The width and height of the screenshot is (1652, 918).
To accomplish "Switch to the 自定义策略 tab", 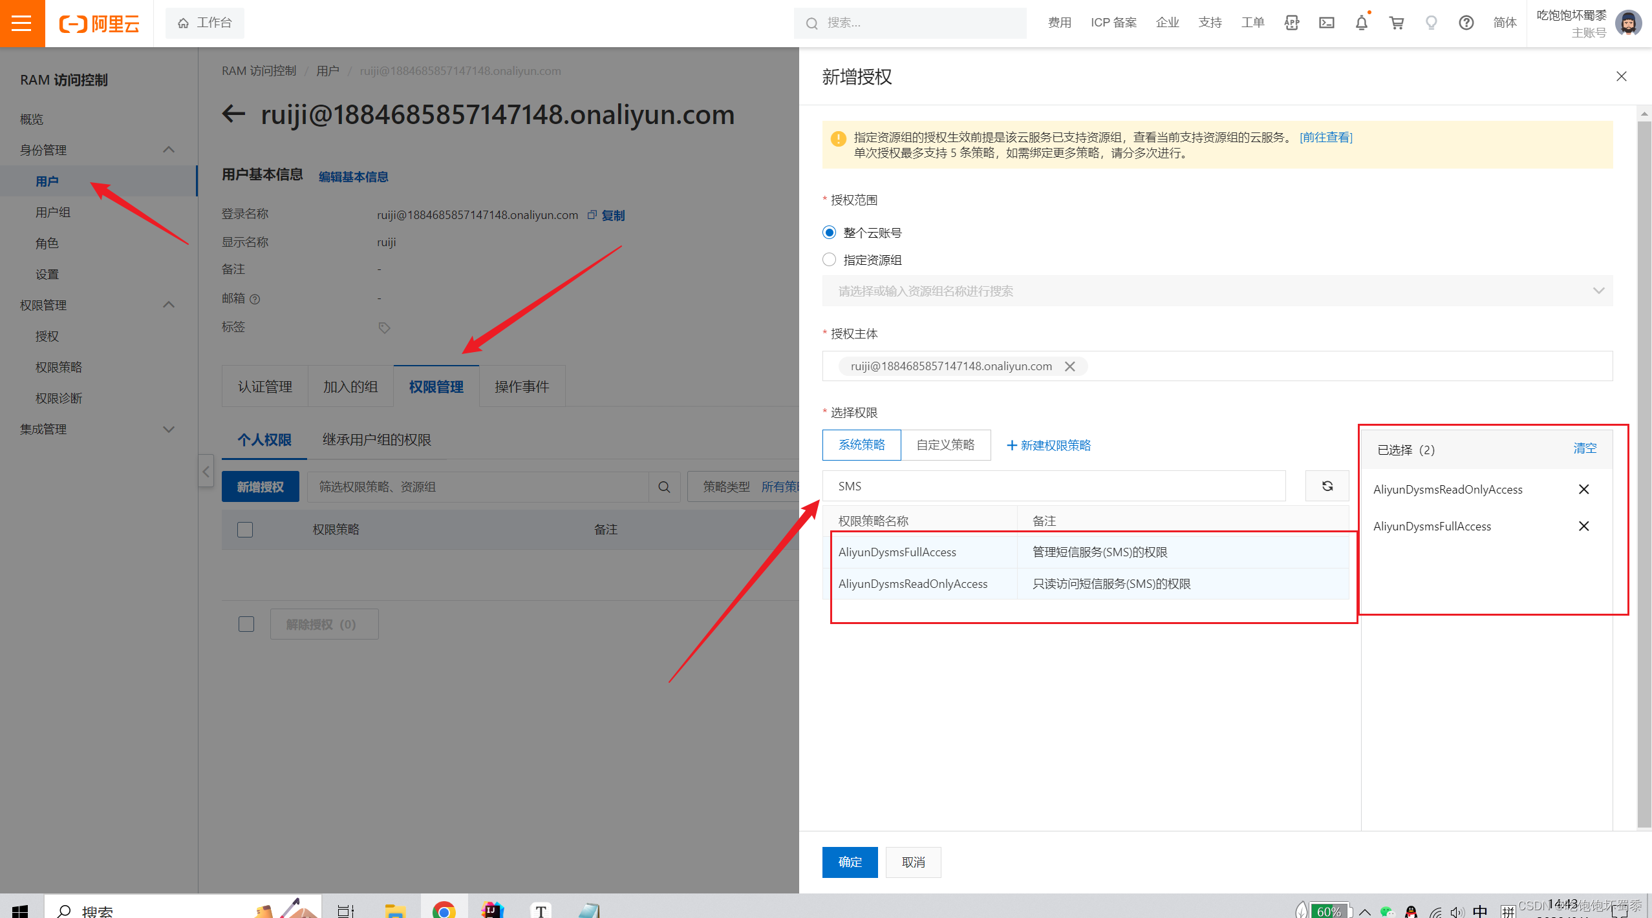I will [945, 445].
